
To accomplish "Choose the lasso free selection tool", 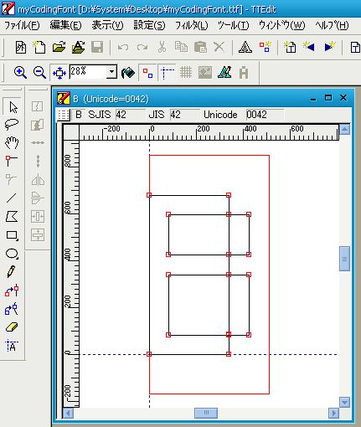I will pyautogui.click(x=12, y=125).
